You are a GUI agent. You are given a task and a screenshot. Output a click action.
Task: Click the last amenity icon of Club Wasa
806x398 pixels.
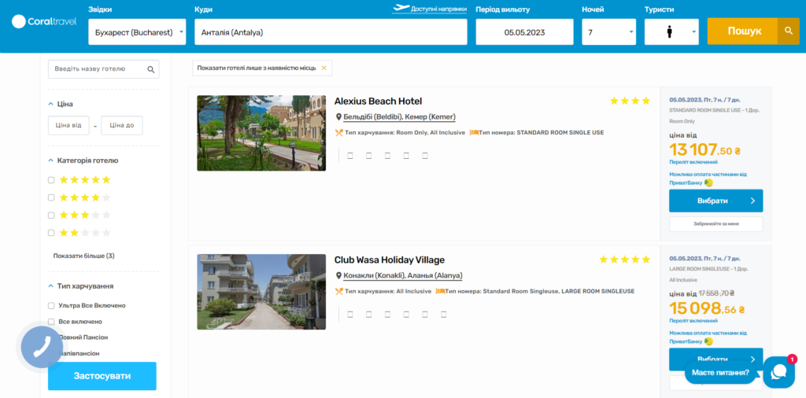click(444, 315)
